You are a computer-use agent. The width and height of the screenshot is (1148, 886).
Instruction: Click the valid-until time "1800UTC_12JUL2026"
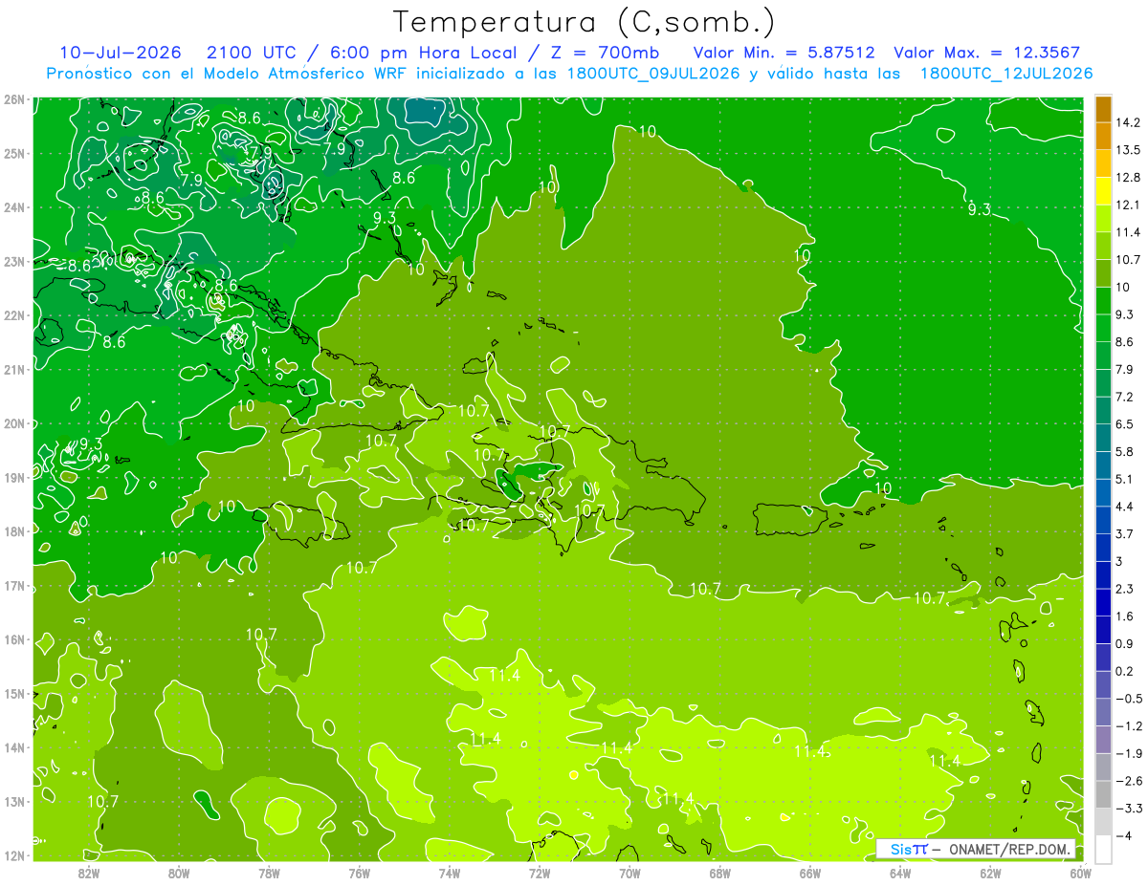pos(1006,73)
